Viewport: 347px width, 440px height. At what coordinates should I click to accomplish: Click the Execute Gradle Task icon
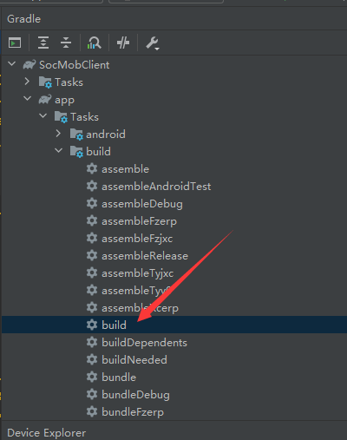15,43
